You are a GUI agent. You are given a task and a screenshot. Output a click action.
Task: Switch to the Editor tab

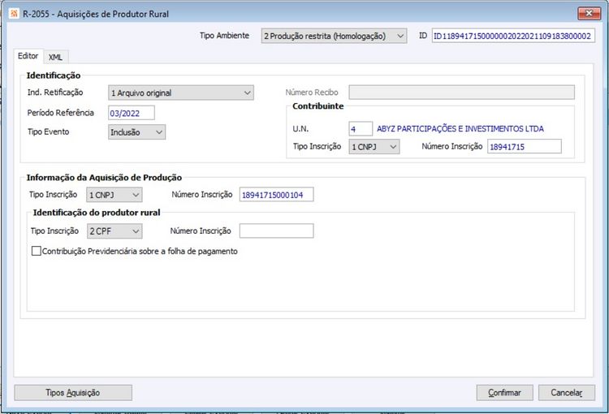tap(28, 56)
